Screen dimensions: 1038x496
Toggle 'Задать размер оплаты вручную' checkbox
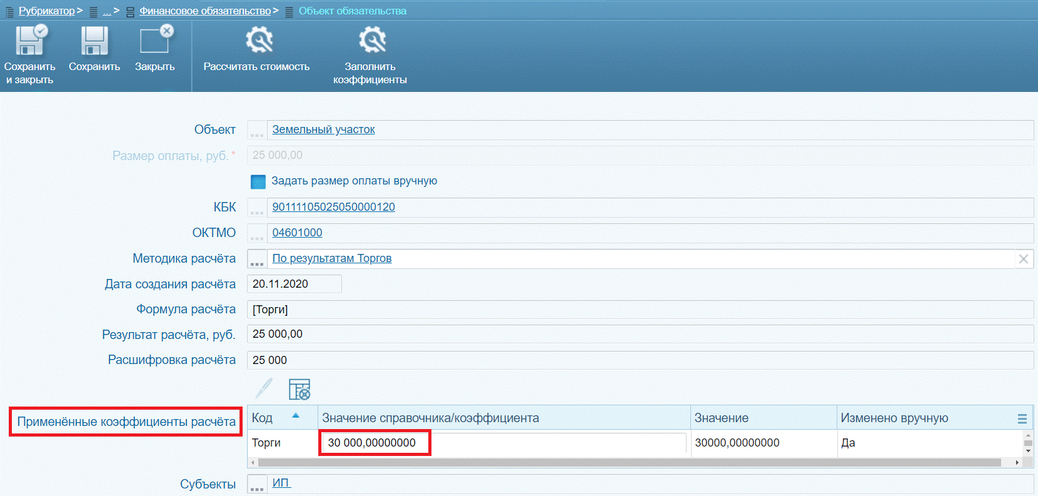coord(258,181)
